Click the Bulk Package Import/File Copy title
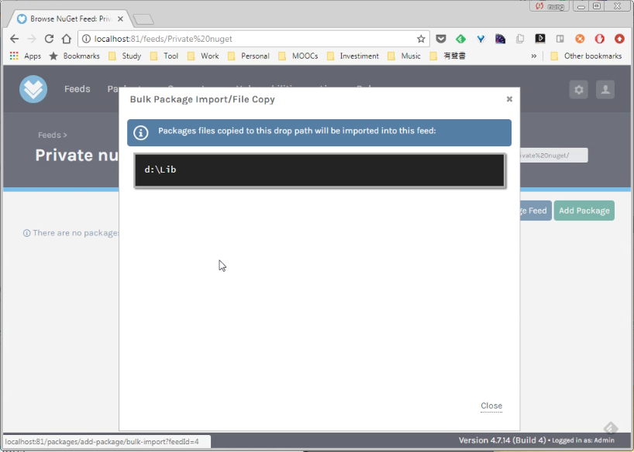 [x=202, y=99]
